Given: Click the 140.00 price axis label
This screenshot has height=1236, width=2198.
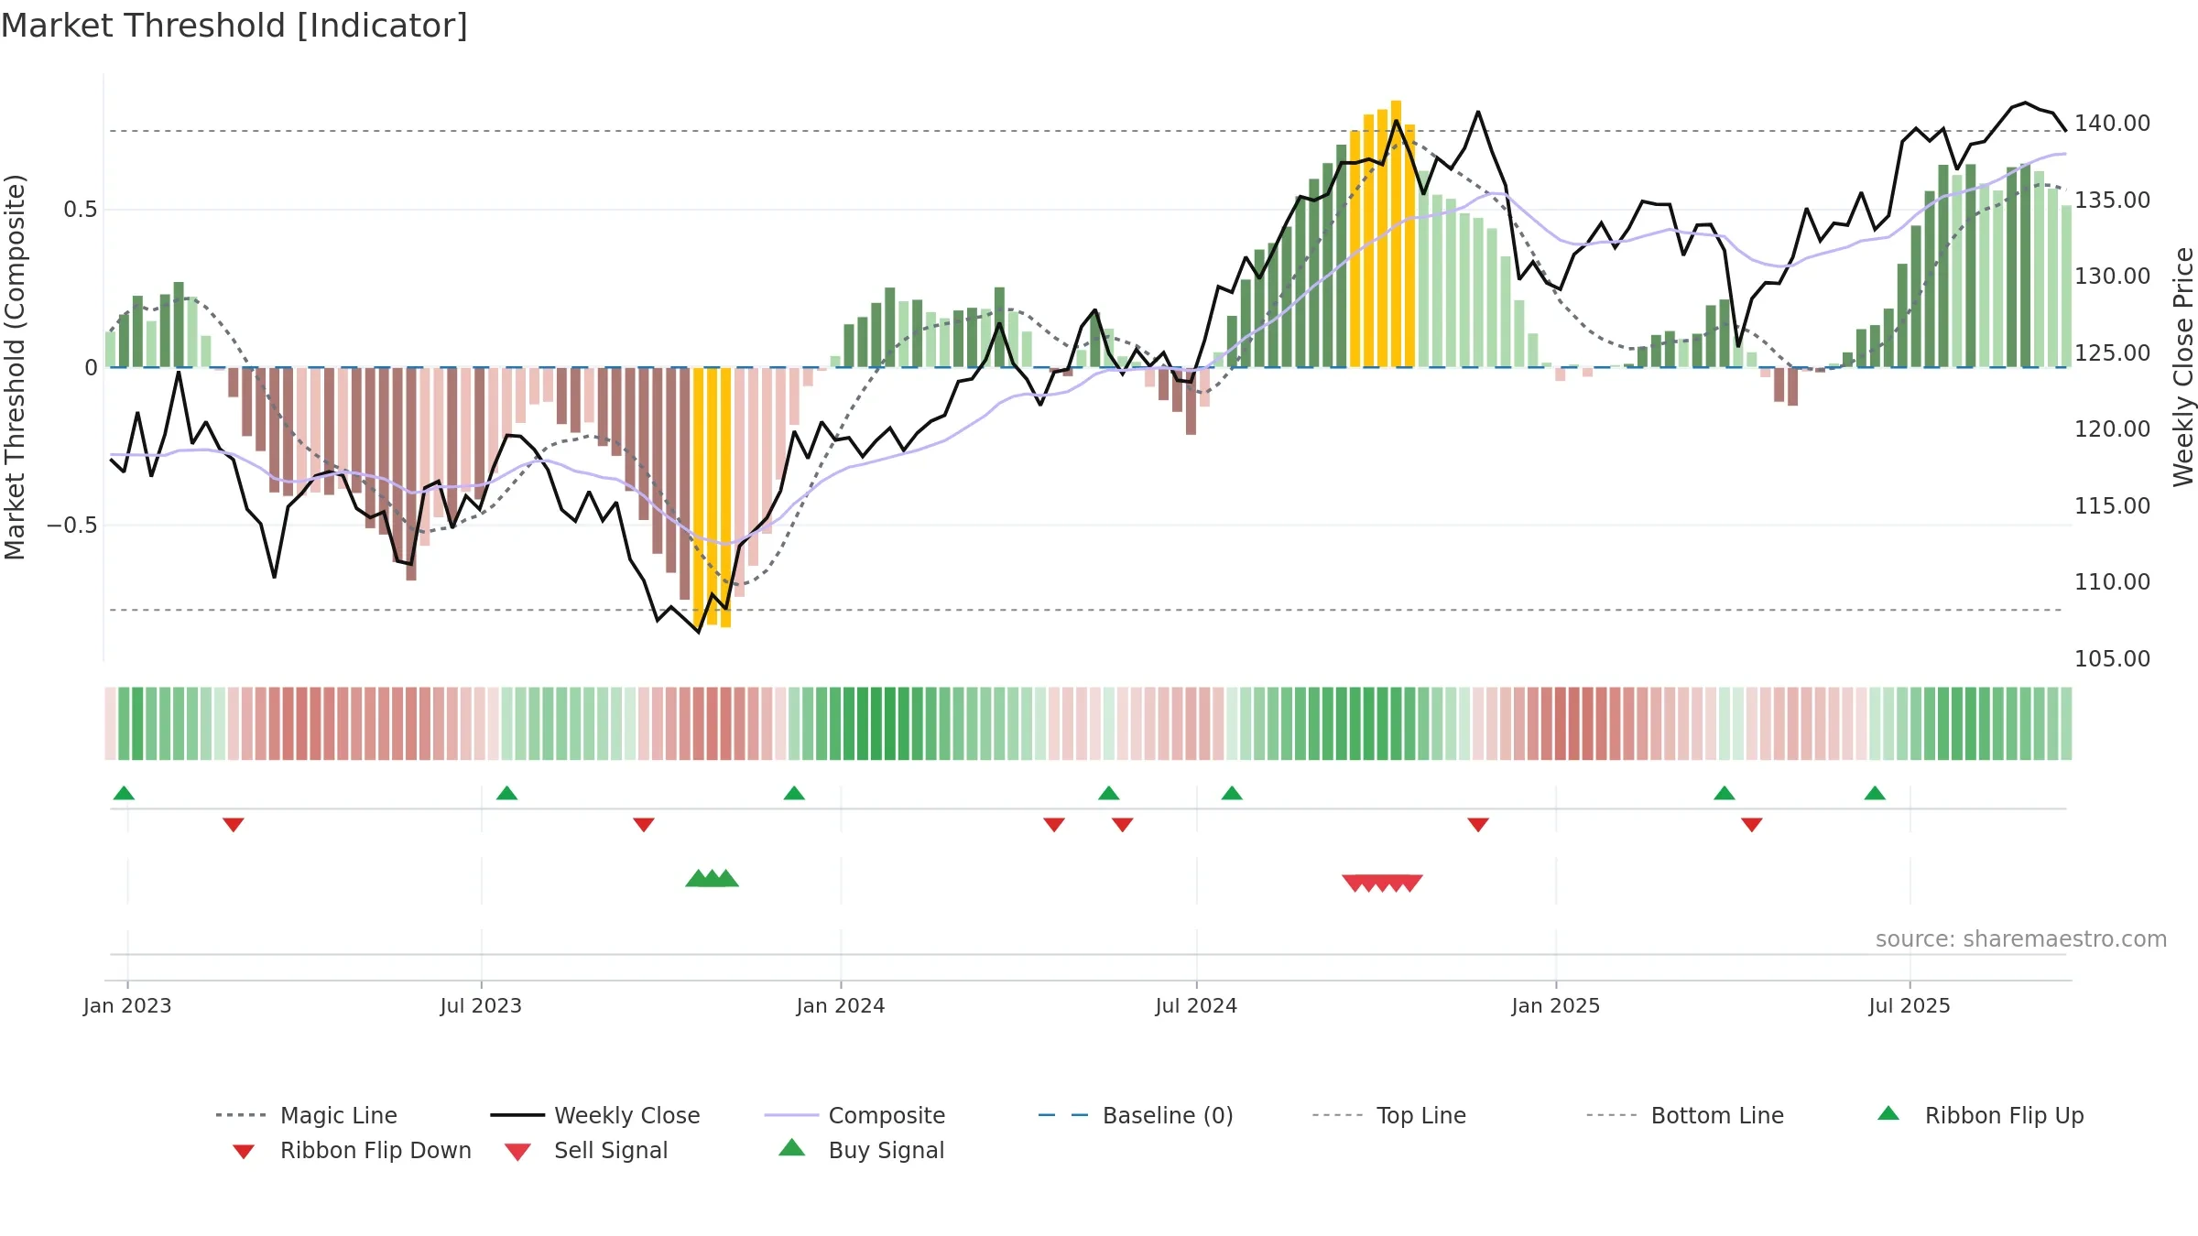Looking at the screenshot, I should 2112,124.
